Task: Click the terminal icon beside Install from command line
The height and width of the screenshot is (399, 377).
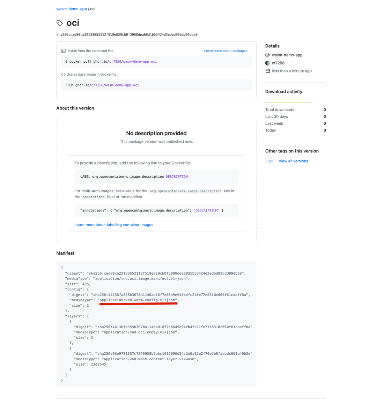Action: pyautogui.click(x=63, y=51)
